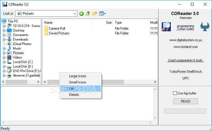Choose Large Icons from view menu
The width and height of the screenshot is (212, 131).
[x=80, y=76]
